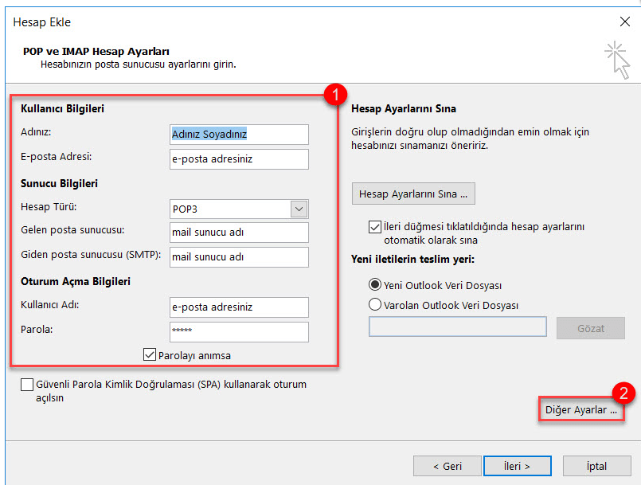Click the Parola password field
Viewport: 641px width, 485px height.
pyautogui.click(x=239, y=331)
